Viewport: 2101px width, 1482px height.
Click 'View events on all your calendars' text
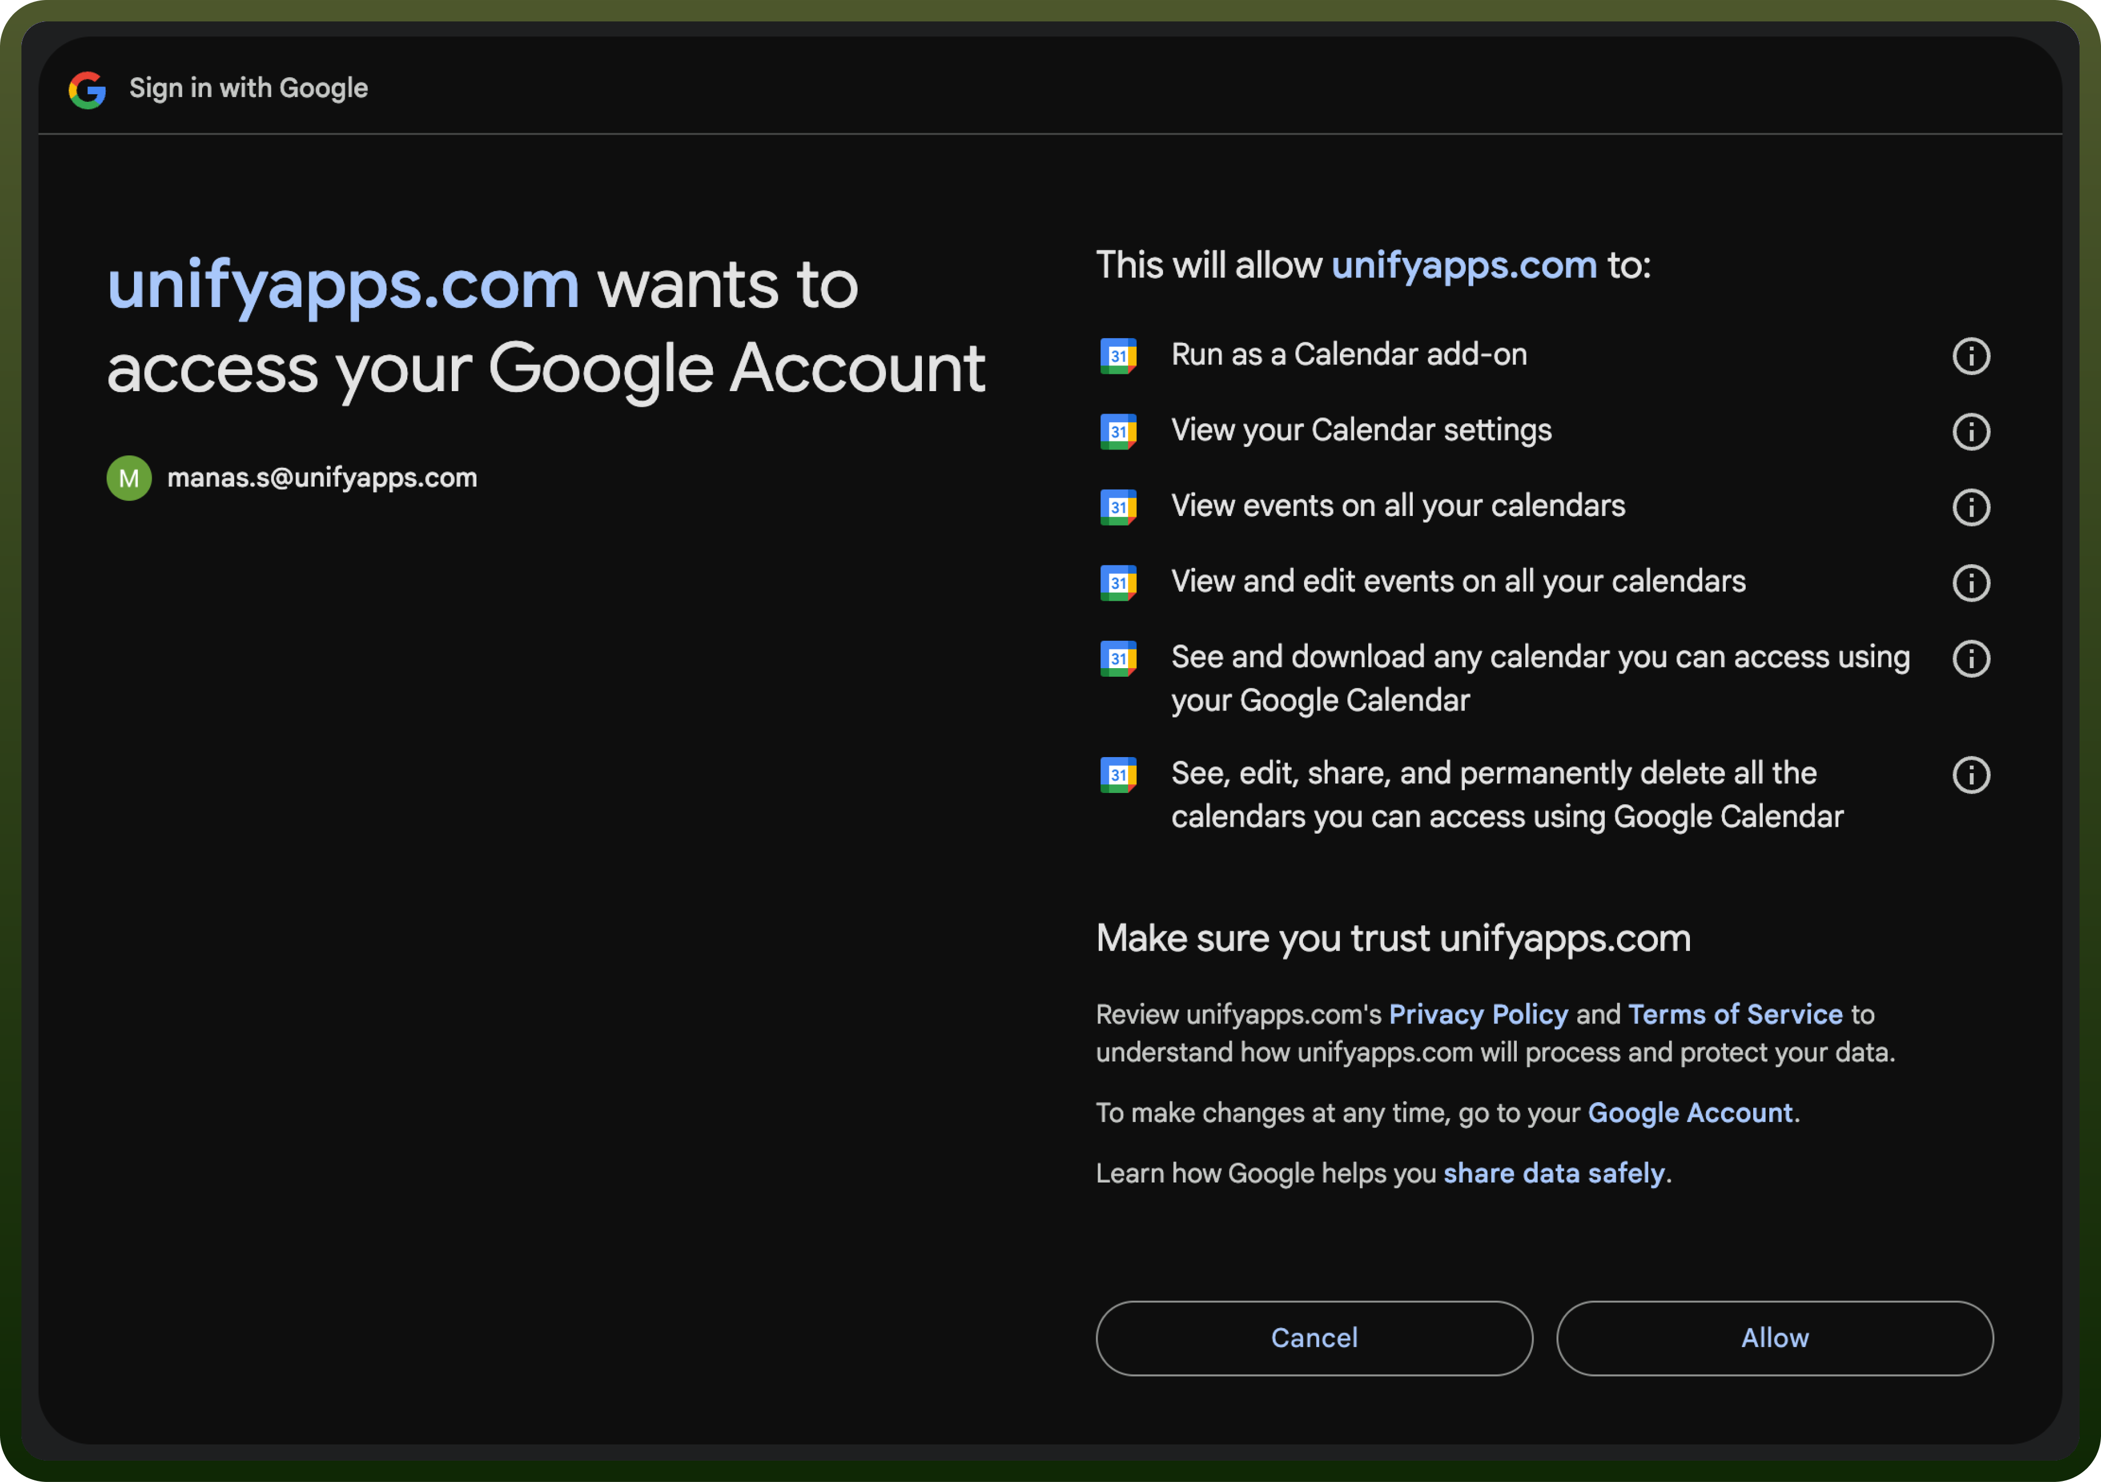point(1398,506)
